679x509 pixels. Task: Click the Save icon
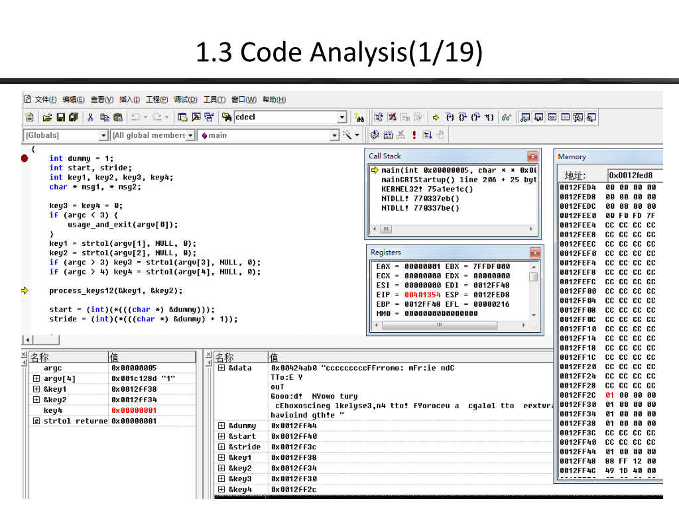tap(60, 117)
